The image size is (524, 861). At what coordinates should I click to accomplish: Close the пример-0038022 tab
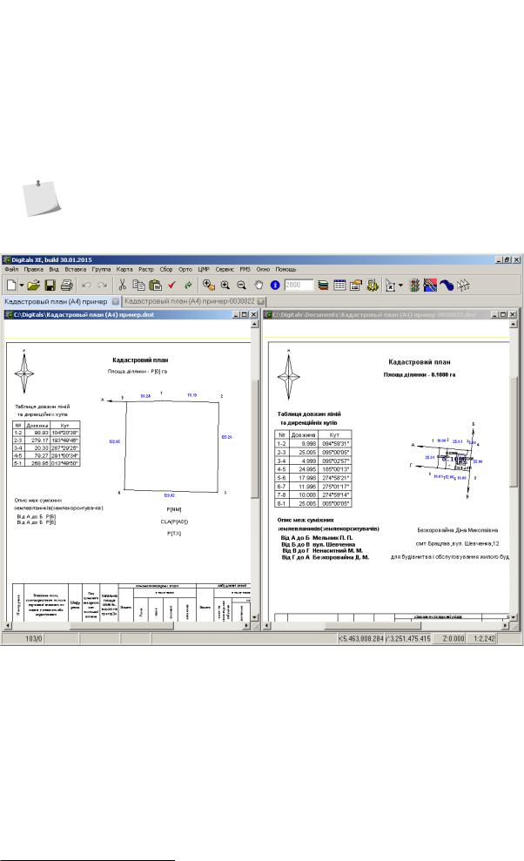pyautogui.click(x=261, y=301)
